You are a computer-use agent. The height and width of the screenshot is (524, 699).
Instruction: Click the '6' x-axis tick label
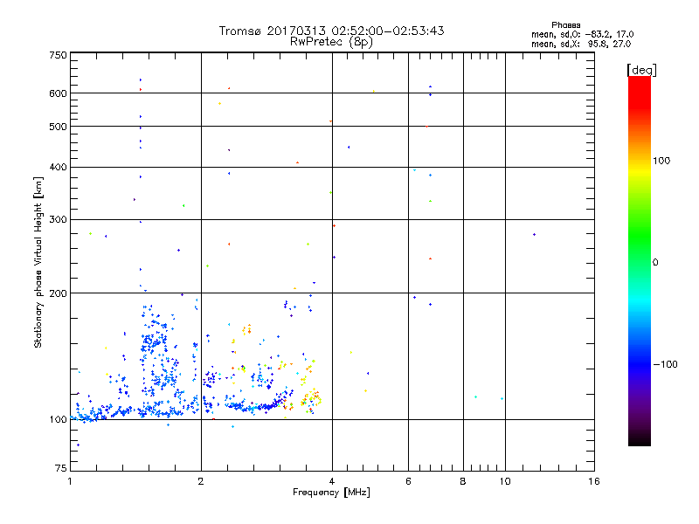pyautogui.click(x=408, y=481)
